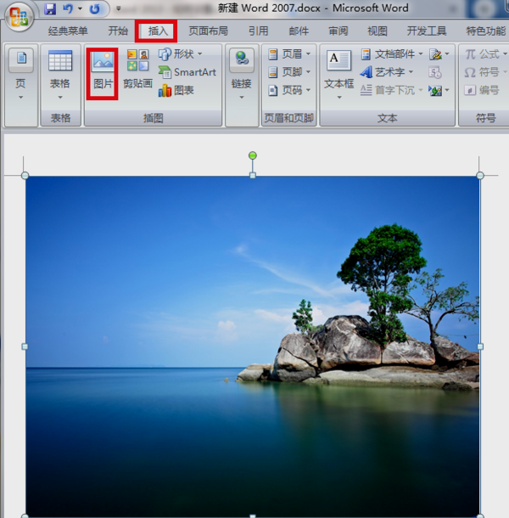Viewport: 509px width, 518px height.
Task: Open the 形状 shapes gallery
Action: (x=180, y=53)
